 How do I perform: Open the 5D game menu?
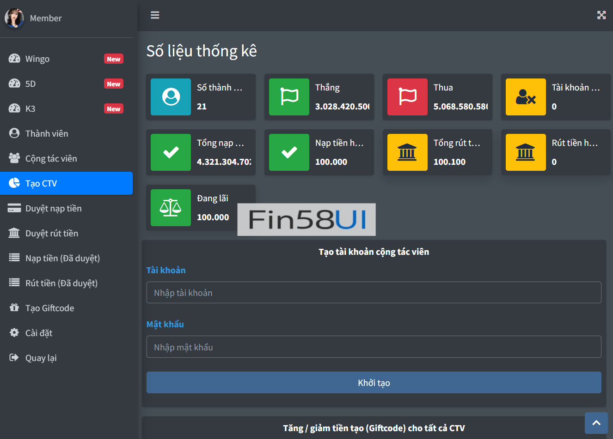31,84
